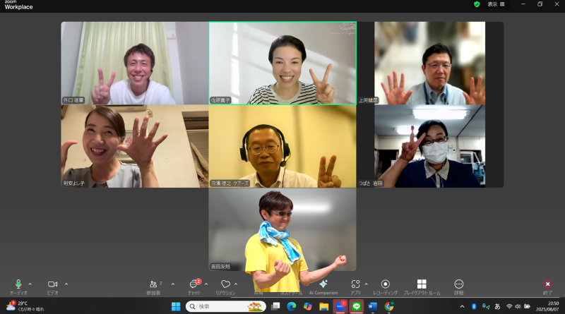Screen dimensions: 565x314
Task: Expand the arrow next to 参加者
Action: tap(173, 284)
